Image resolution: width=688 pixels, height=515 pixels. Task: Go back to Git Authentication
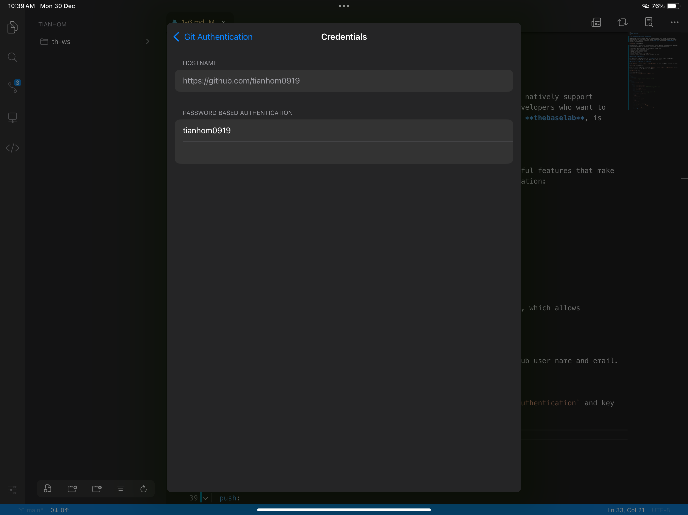213,37
